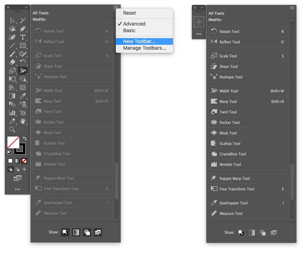Select the Type tool in the left toolbar
Image resolution: width=307 pixels, height=253 pixels.
tap(23, 37)
